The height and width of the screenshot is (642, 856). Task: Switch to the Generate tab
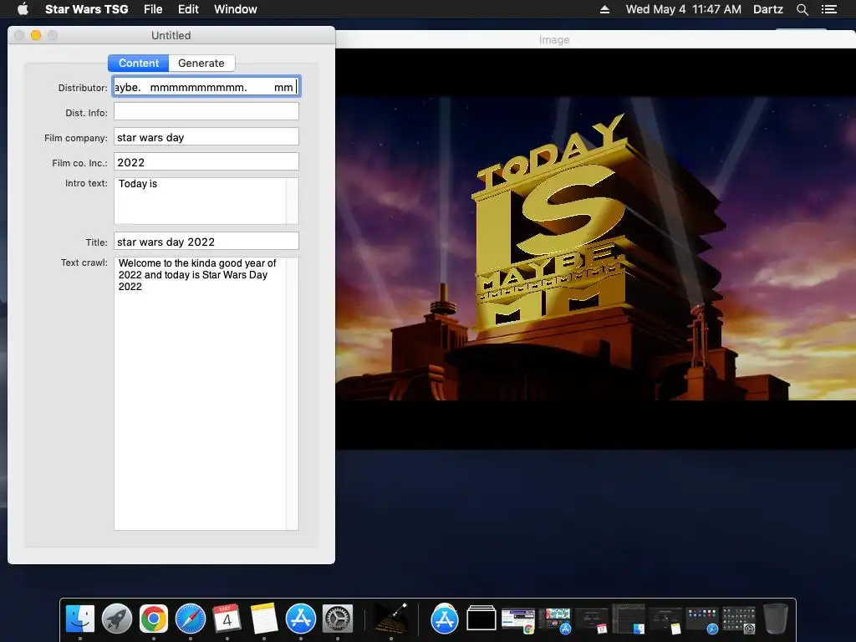201,63
